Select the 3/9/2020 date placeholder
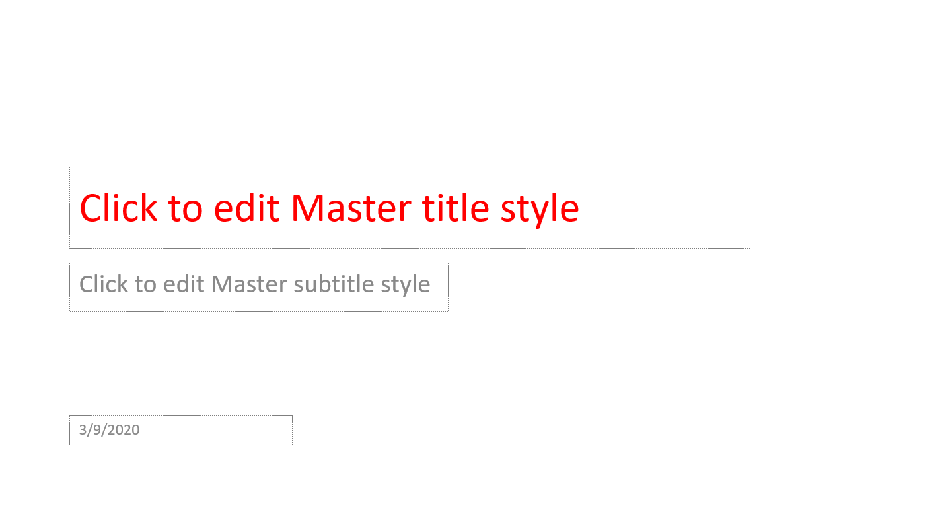The image size is (944, 531). tap(181, 430)
